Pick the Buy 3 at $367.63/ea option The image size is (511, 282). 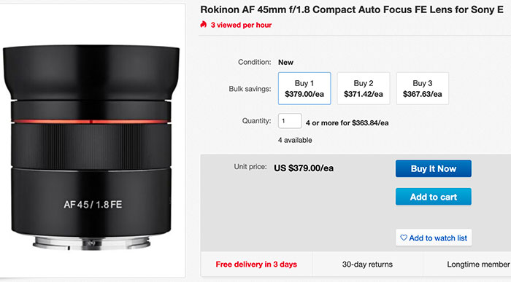tap(423, 88)
